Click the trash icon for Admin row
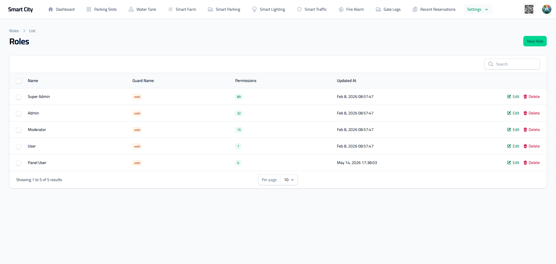This screenshot has height=264, width=556. coord(525,113)
